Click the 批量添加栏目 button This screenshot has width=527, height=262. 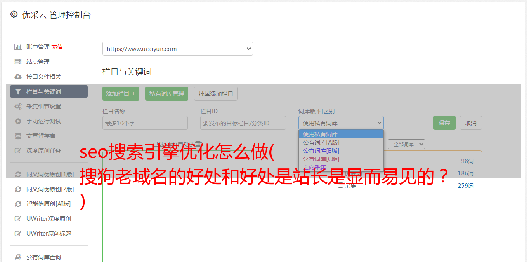[x=216, y=94]
